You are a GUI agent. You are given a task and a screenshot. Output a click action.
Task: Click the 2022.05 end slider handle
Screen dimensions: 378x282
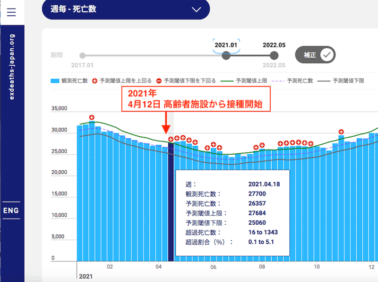point(274,55)
